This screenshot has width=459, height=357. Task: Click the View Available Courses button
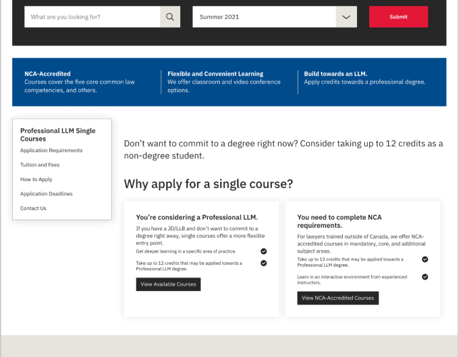coord(168,284)
